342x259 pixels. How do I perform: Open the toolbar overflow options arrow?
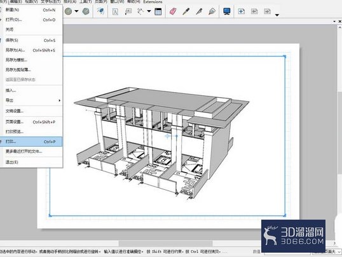click(277, 15)
